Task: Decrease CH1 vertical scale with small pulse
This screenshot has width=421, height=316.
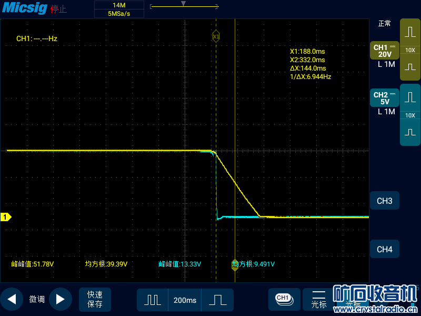Action: click(410, 67)
